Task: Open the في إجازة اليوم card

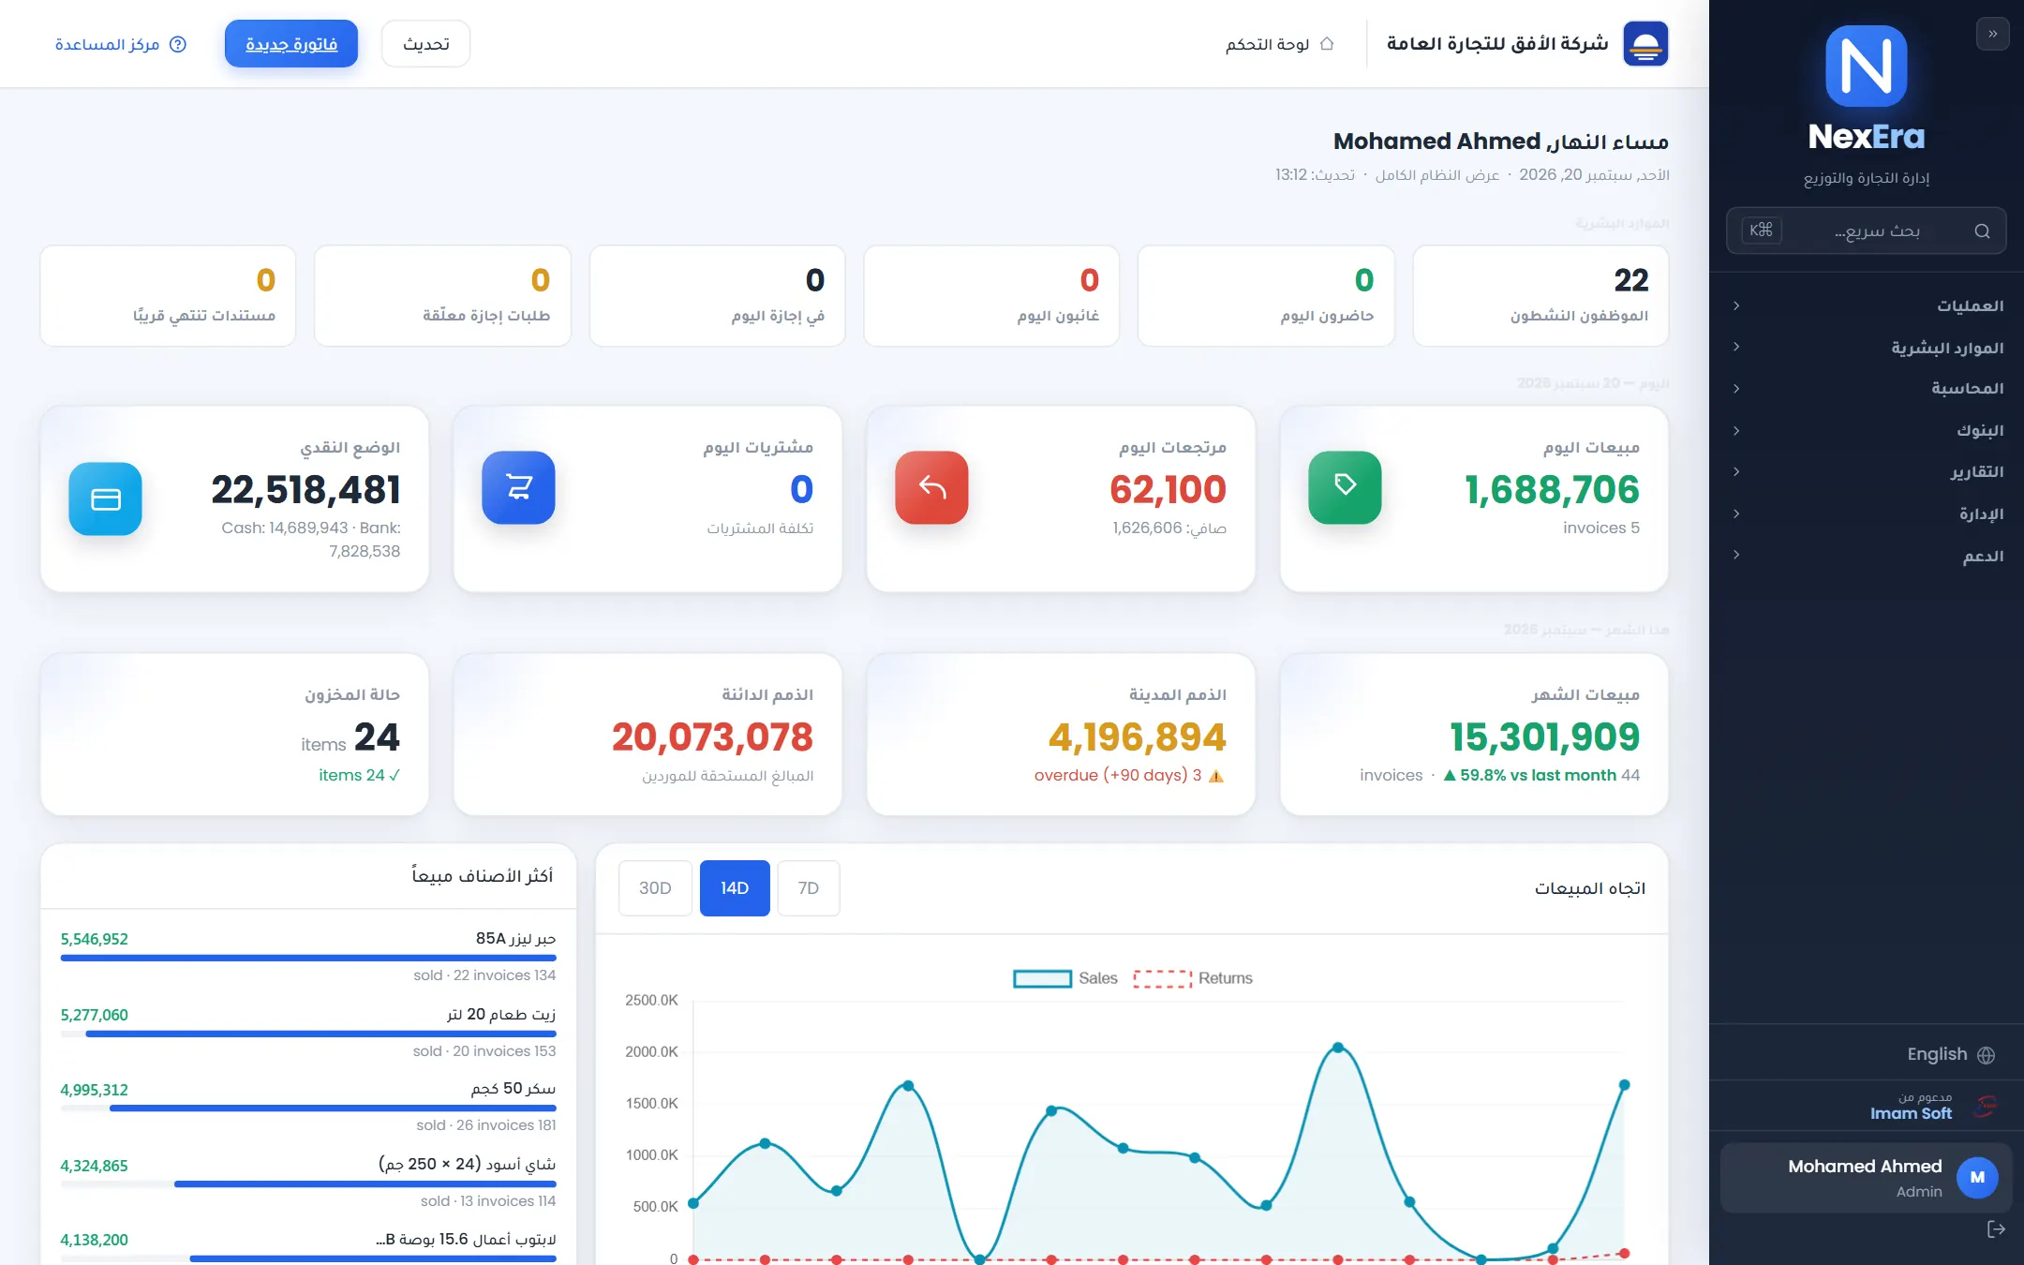Action: click(x=717, y=296)
